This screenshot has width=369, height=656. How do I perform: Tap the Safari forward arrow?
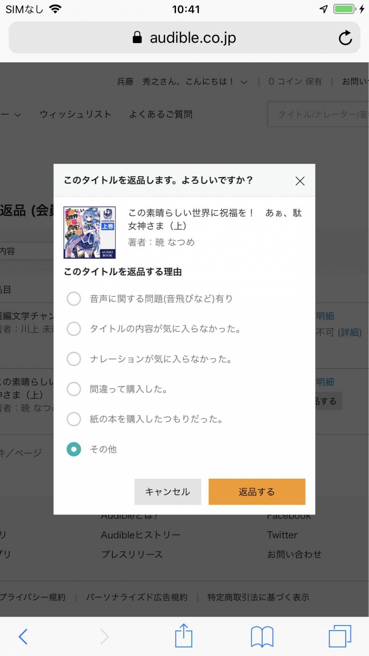(105, 637)
